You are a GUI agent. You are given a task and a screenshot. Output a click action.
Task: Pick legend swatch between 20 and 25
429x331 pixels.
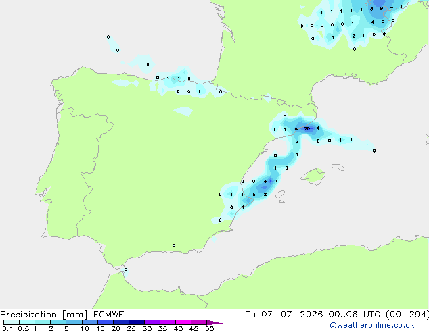[120, 322]
